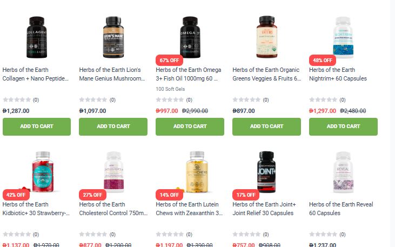Viewport: 395px width, 247px height.
Task: Click the 67% OFF badge on Omega 3+
Action: tap(169, 61)
